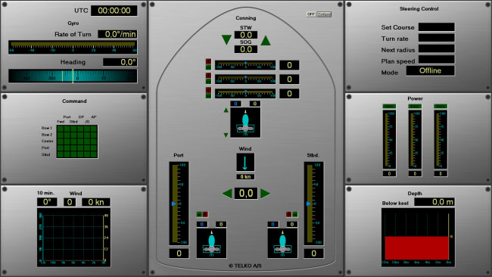
Task: Click the first Power vertical gauge
Action: pyautogui.click(x=389, y=139)
